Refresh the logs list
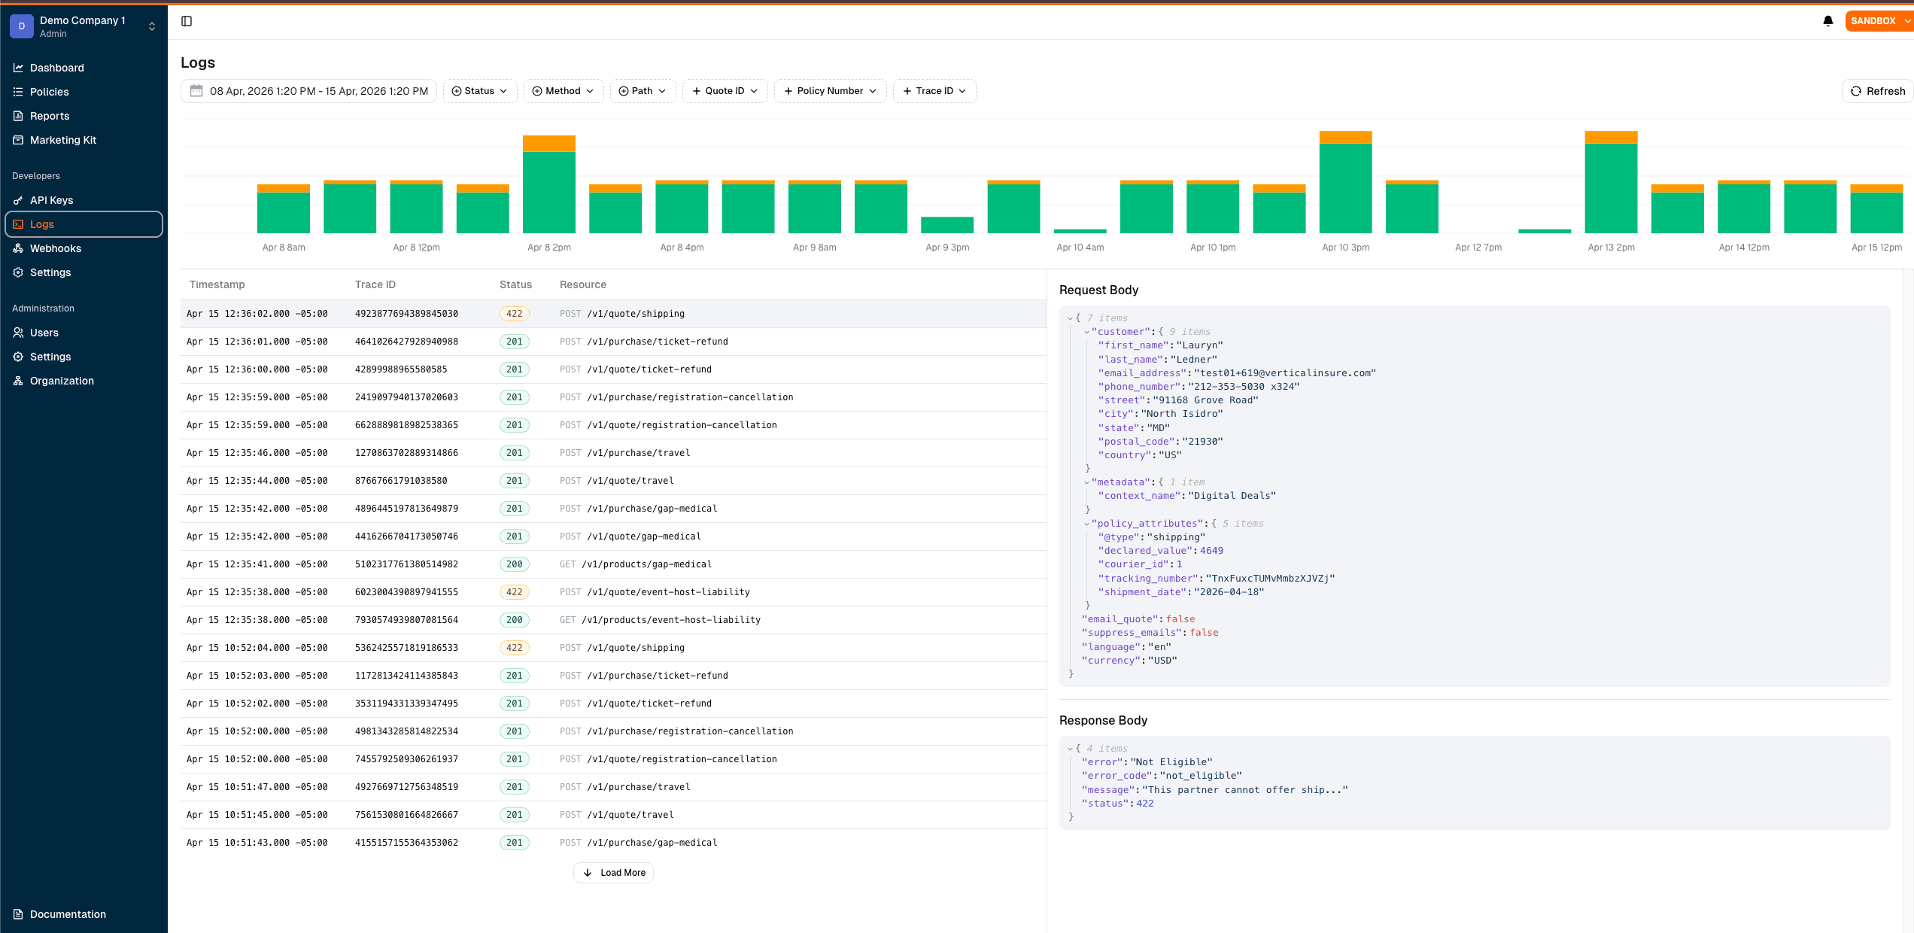Viewport: 1914px width, 933px height. point(1876,90)
